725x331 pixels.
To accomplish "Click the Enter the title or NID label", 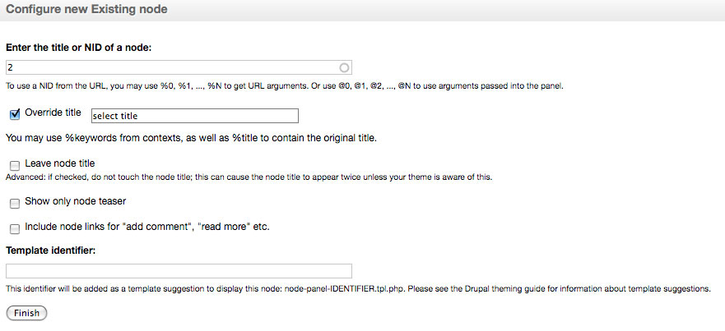I will pyautogui.click(x=79, y=47).
